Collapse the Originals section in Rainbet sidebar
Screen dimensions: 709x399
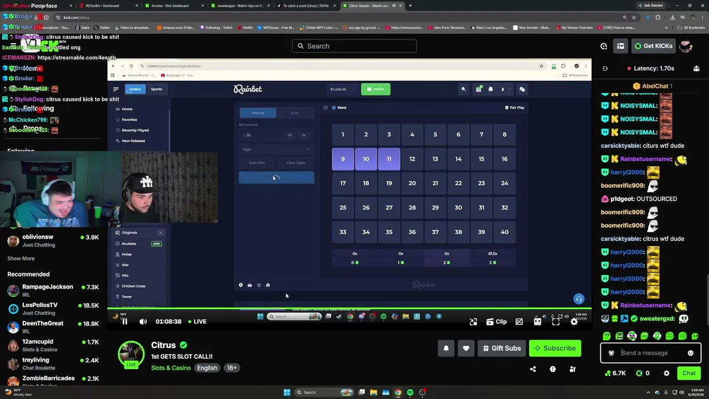(x=161, y=233)
